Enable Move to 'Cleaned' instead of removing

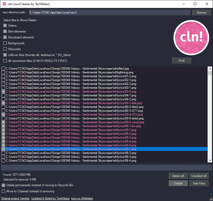coord(4,191)
